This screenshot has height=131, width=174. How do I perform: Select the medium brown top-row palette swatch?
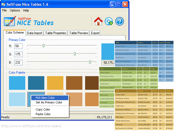[74, 83]
